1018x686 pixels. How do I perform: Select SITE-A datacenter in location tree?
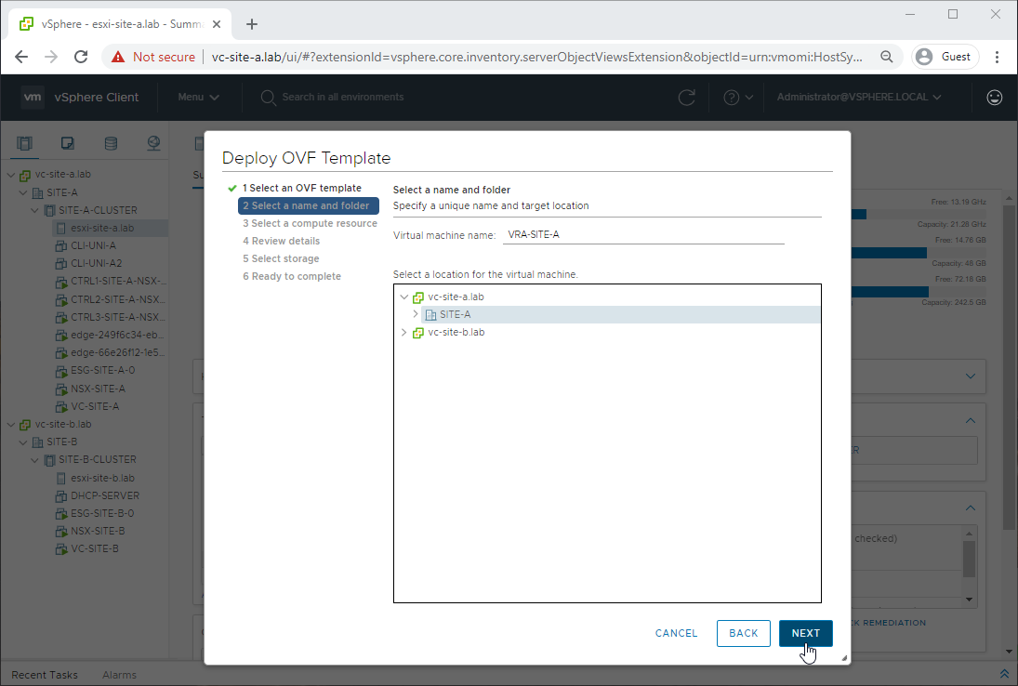pyautogui.click(x=456, y=314)
